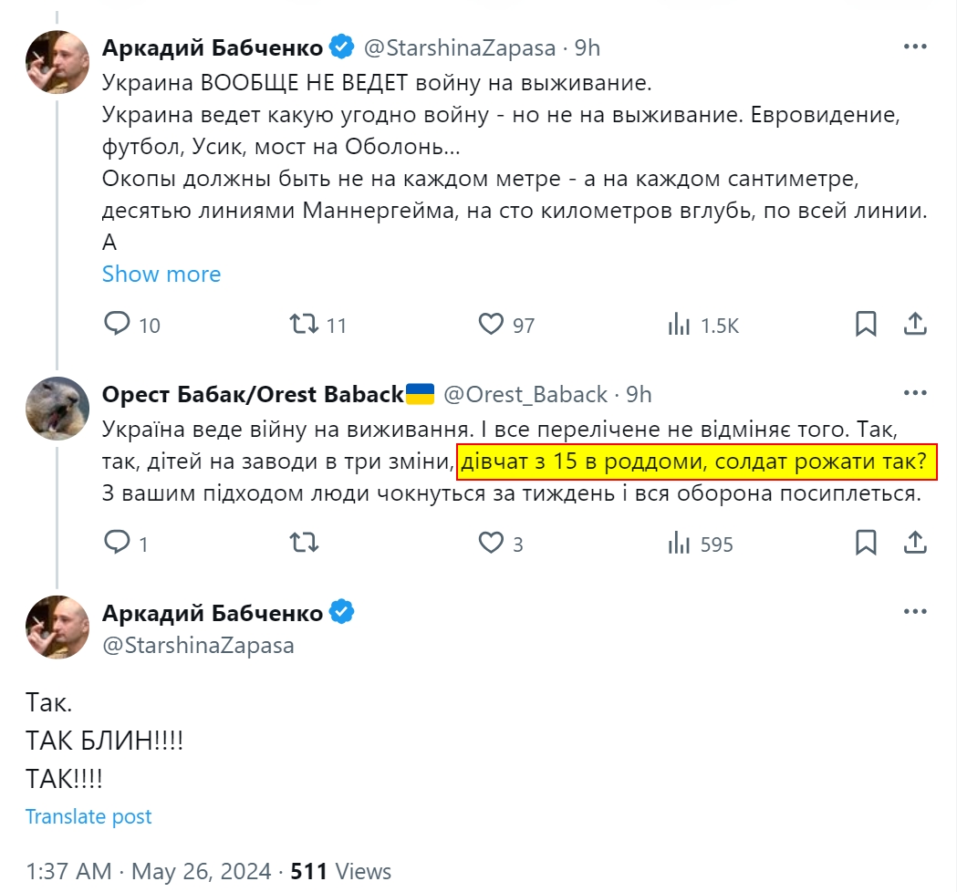Share the first post via share icon

coord(914,324)
